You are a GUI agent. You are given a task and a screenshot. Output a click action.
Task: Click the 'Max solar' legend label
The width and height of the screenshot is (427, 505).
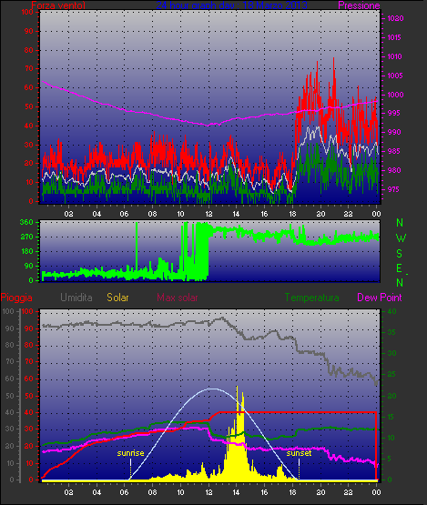tap(178, 298)
